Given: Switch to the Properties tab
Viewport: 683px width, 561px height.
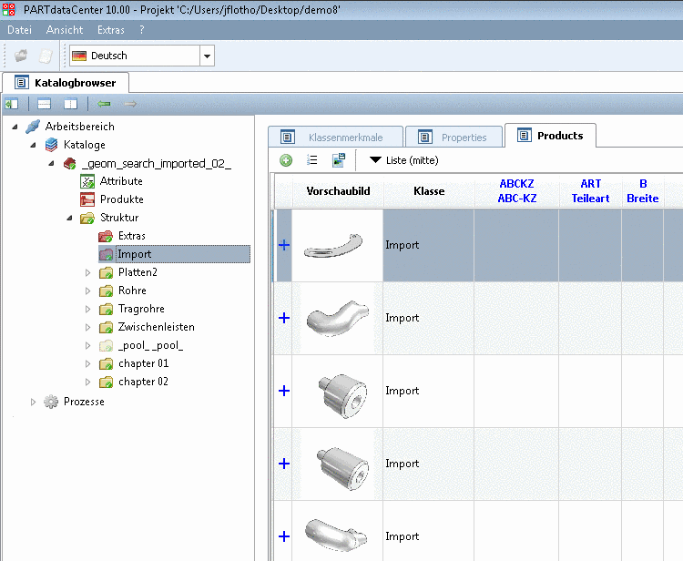Looking at the screenshot, I should [x=454, y=138].
